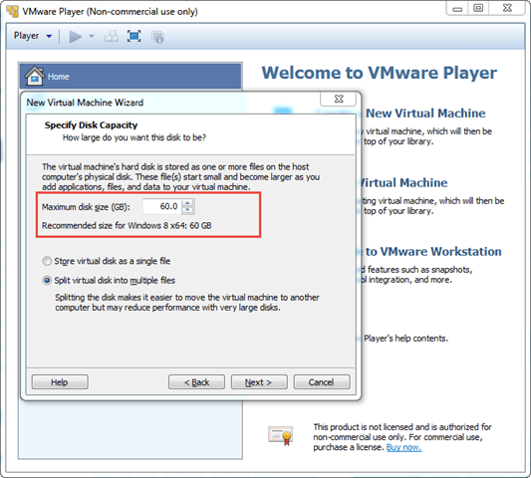
Task: Click the green Play virtual machine icon
Action: click(x=75, y=36)
